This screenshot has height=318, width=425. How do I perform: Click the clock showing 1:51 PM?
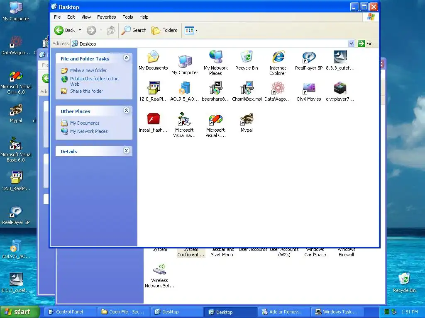pos(410,312)
